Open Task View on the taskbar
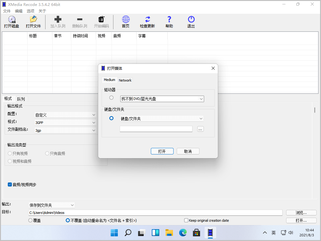This screenshot has height=241, width=321. point(142,233)
